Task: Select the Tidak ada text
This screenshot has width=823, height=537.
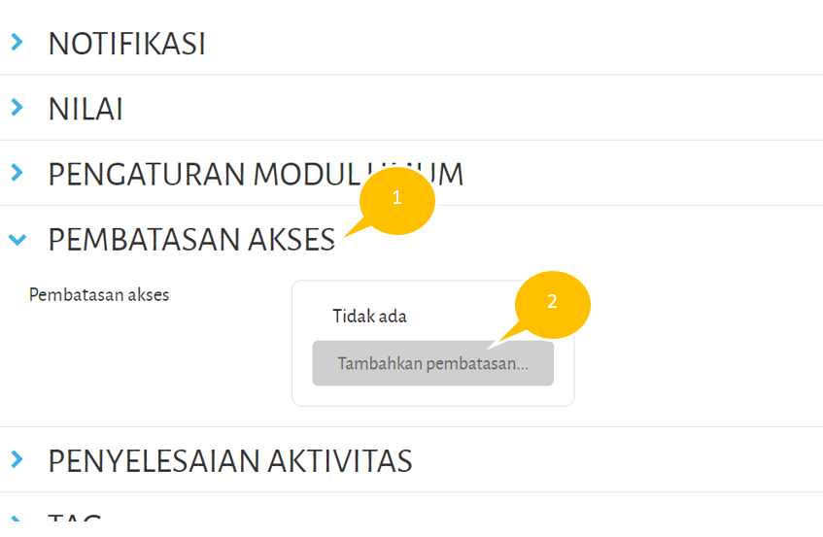Action: click(369, 317)
